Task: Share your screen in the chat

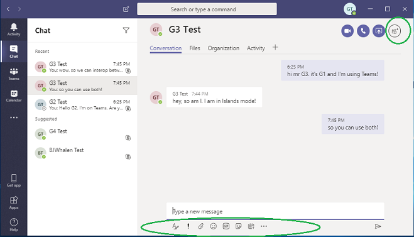Action: pyautogui.click(x=379, y=31)
